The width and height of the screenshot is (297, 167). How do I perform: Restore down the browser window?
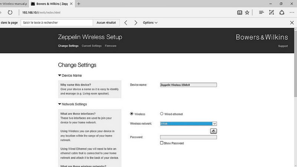tap(281, 4)
